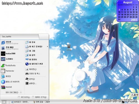The width and height of the screenshot is (139, 104).
Task: Expand 모든 프로그램(P) list
Action: [x=14, y=92]
